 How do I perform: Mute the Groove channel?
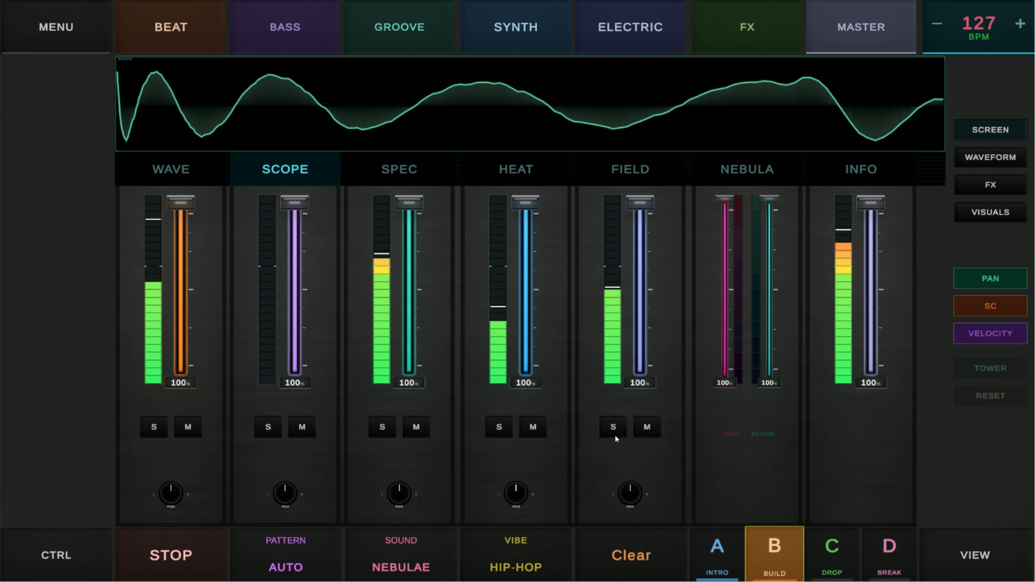(416, 427)
